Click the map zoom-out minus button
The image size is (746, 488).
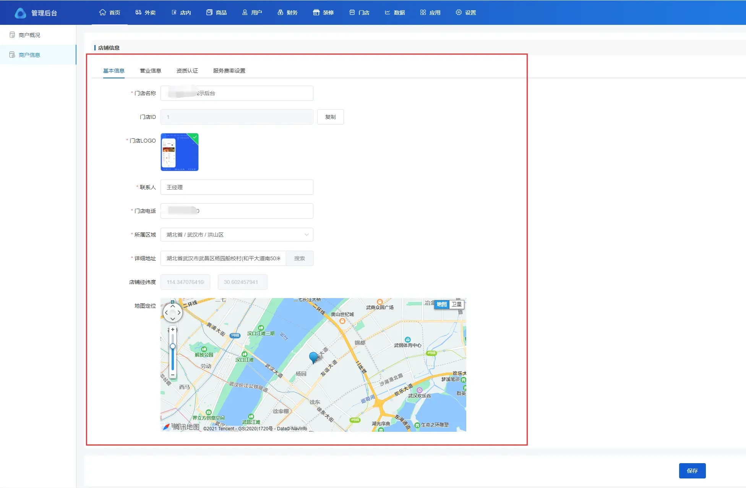pyautogui.click(x=173, y=375)
